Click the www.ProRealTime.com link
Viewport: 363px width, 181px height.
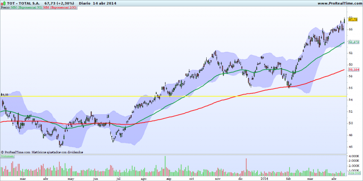tap(339, 3)
